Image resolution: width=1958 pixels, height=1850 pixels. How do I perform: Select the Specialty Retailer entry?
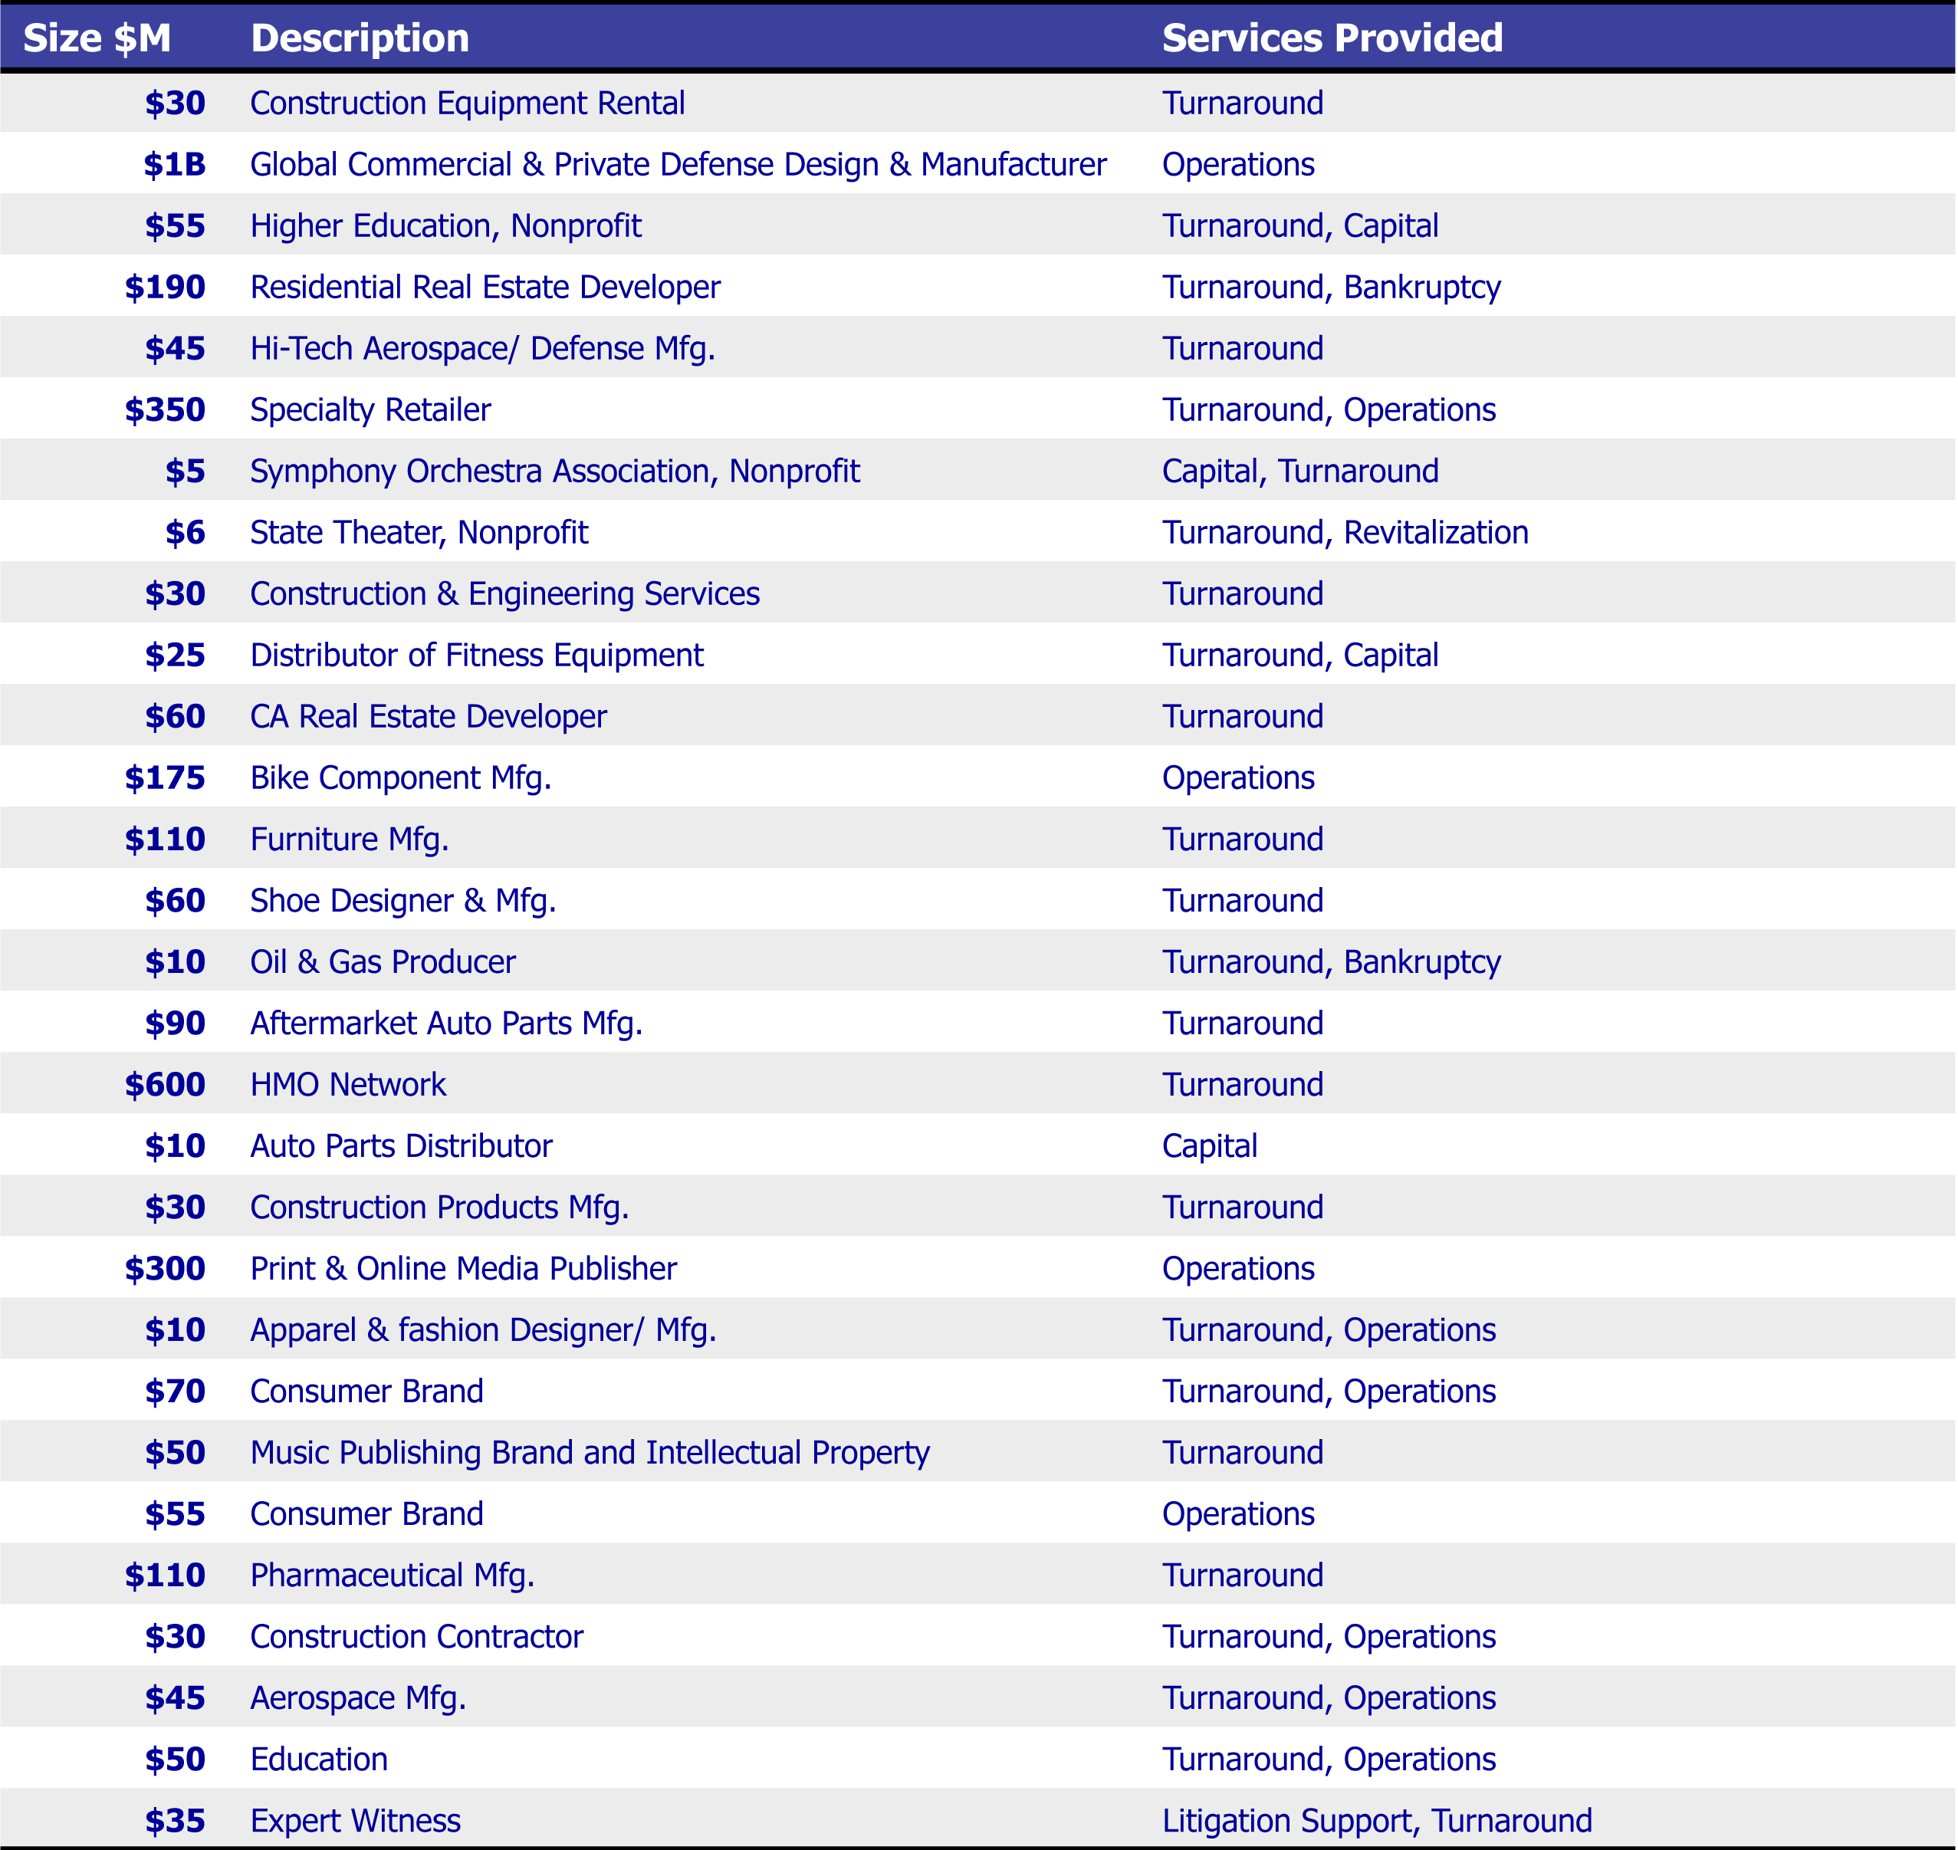[370, 409]
